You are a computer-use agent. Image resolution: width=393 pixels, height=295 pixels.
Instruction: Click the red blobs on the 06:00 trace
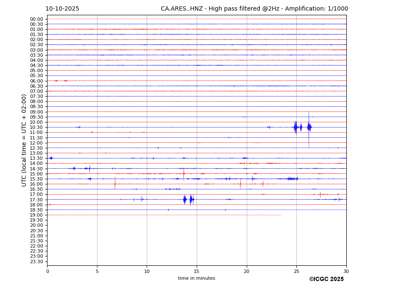tap(61, 81)
